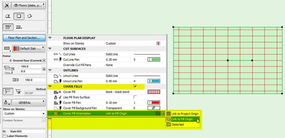Select the polygonal geometry method icon
The width and height of the screenshot is (285, 138).
coord(8,16)
